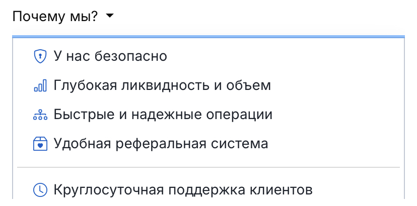Click the blue top border of dropdown panel
This screenshot has height=206, width=417.
208,37
